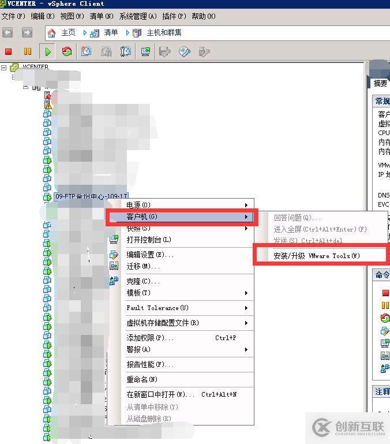Collapse the VCENTER tree root
The image size is (390, 444).
point(4,68)
